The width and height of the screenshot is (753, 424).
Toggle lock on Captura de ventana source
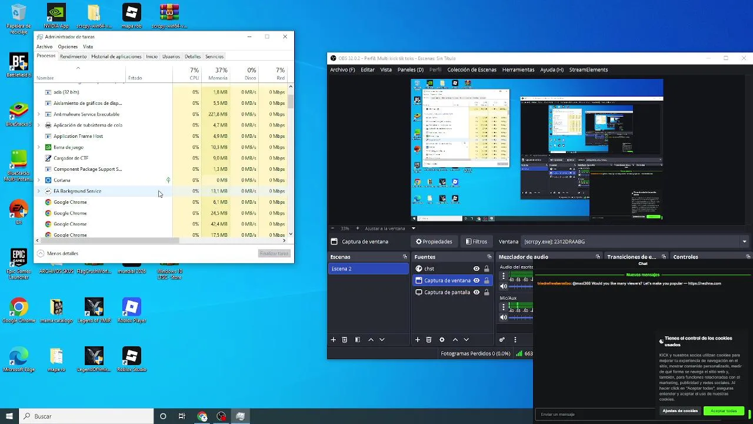coord(487,280)
